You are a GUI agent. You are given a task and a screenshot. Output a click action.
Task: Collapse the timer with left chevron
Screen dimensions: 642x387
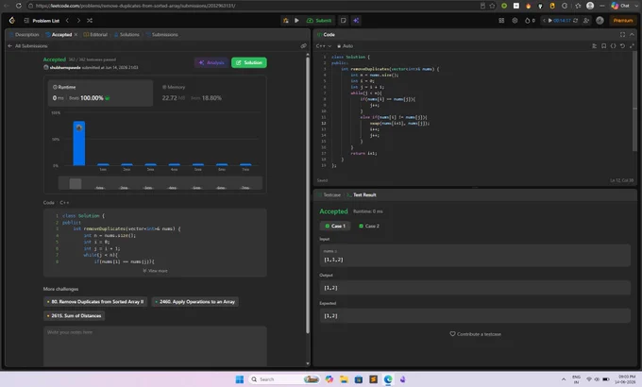tap(544, 21)
